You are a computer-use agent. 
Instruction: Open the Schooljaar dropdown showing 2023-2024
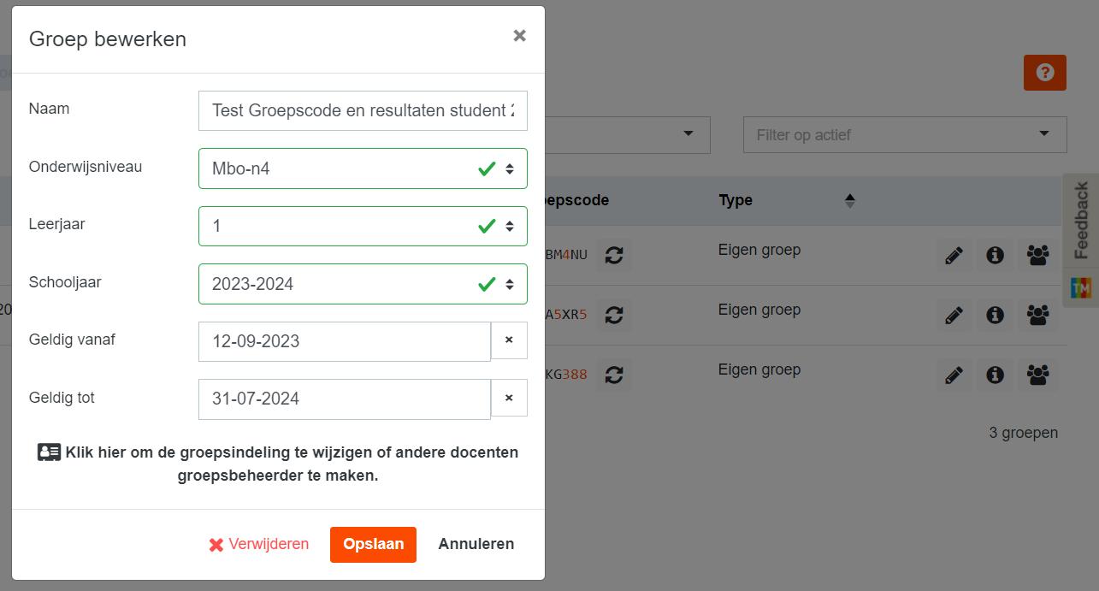pyautogui.click(x=363, y=284)
